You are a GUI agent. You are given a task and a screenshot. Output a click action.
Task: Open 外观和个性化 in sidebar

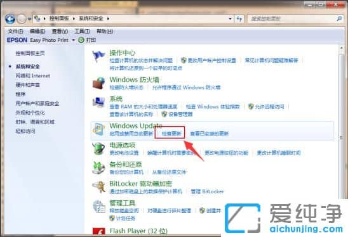point(30,113)
